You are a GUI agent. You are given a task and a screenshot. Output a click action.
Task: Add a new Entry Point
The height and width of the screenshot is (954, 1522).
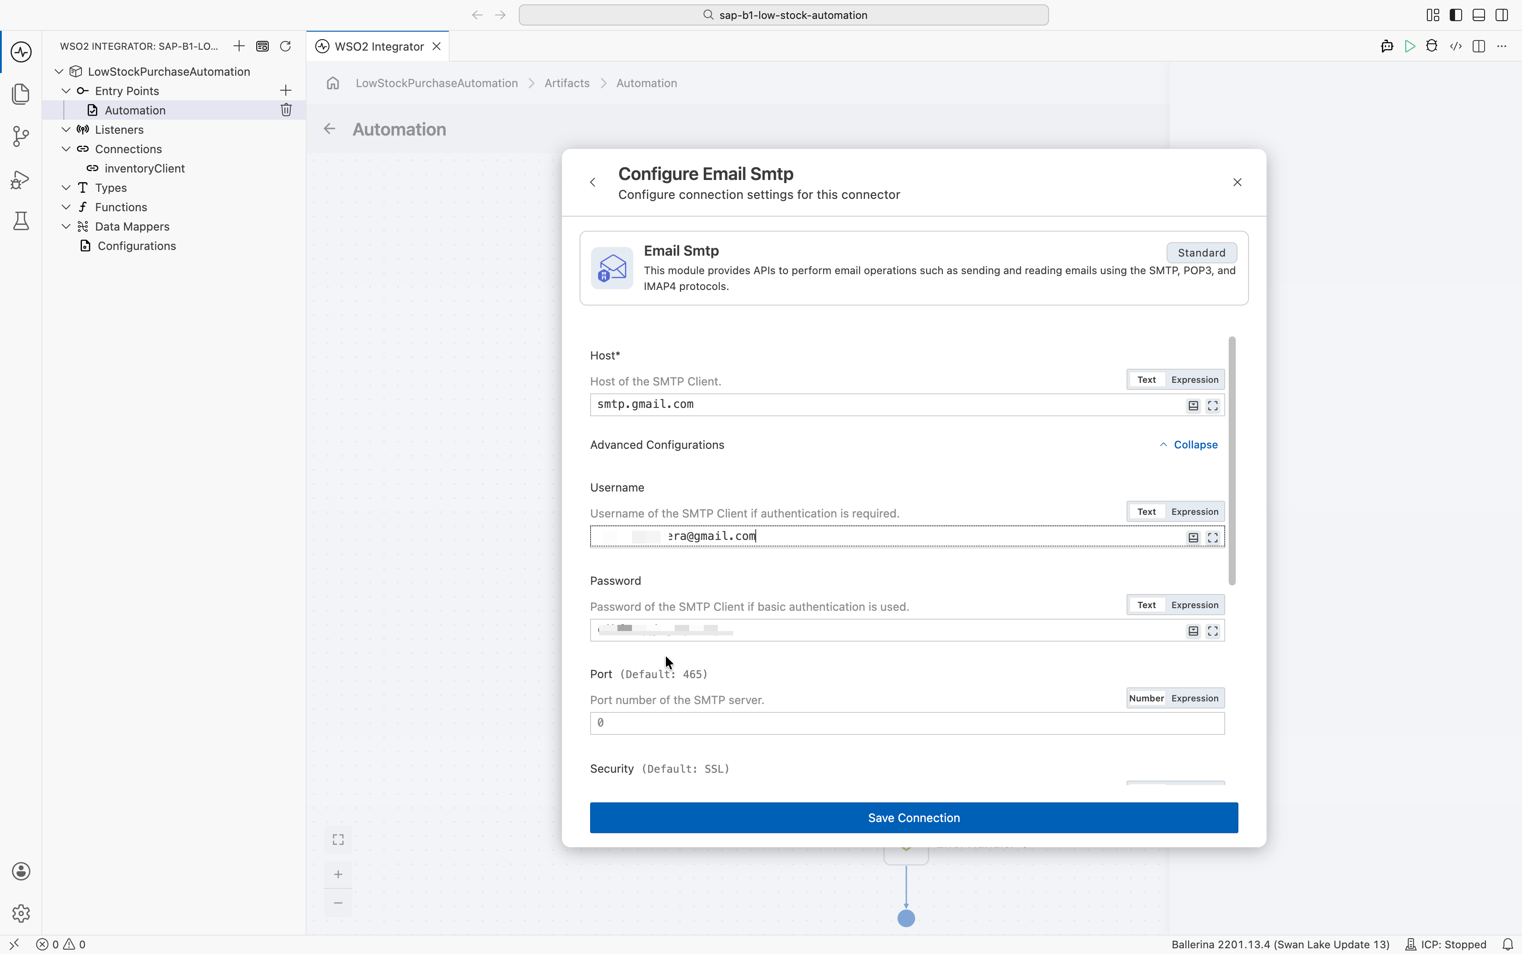(285, 91)
